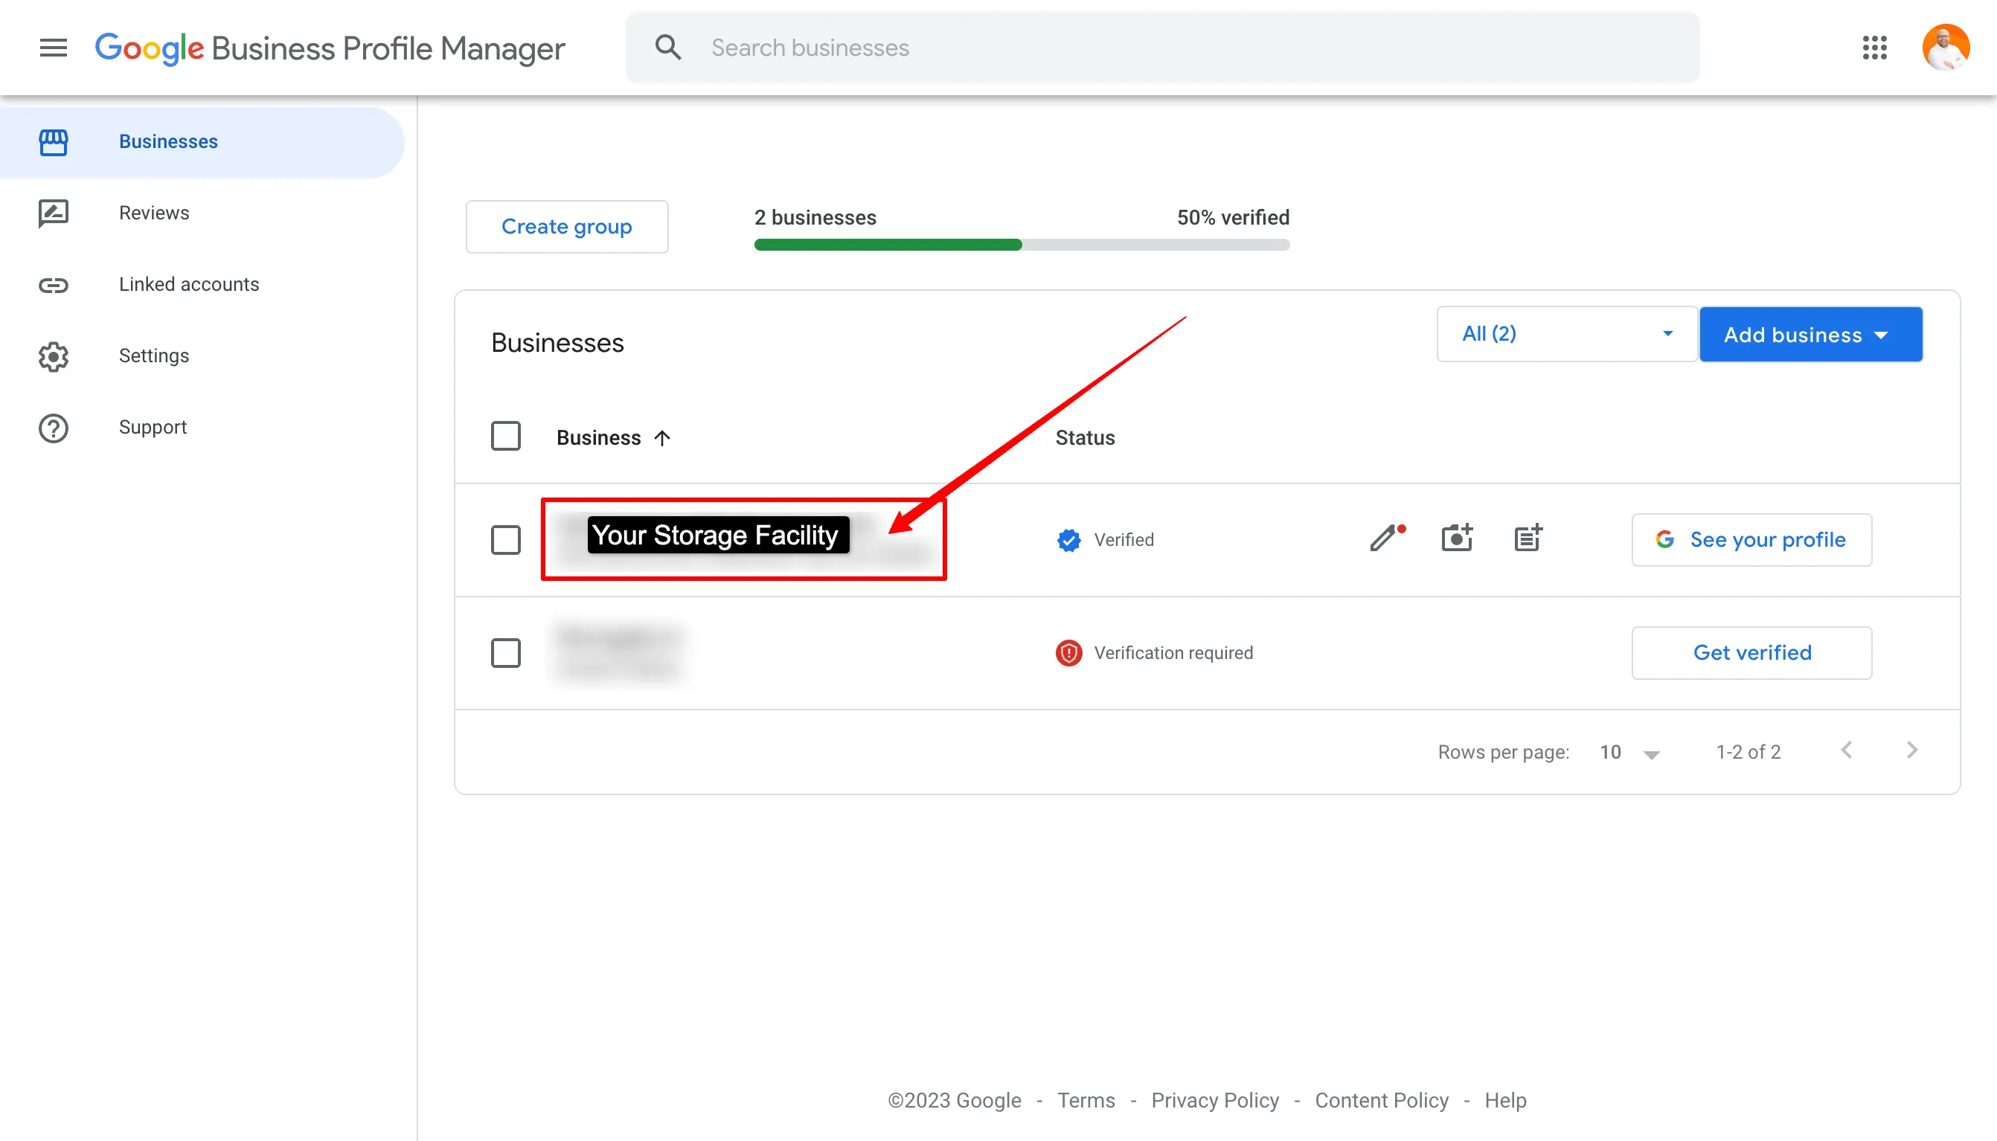The height and width of the screenshot is (1141, 1997).
Task: Open the Content Policy footer link
Action: click(x=1382, y=1100)
